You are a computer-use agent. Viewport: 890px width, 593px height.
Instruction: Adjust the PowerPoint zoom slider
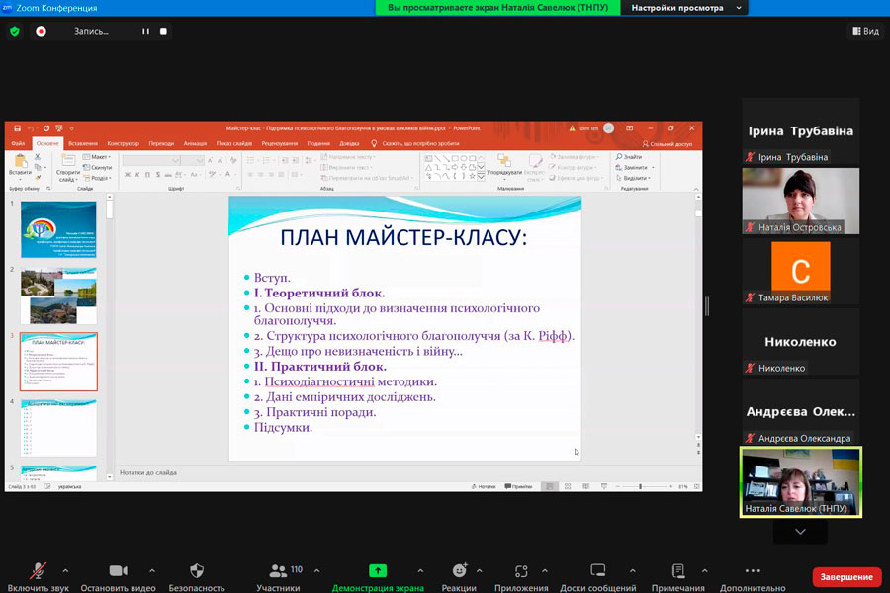click(640, 486)
